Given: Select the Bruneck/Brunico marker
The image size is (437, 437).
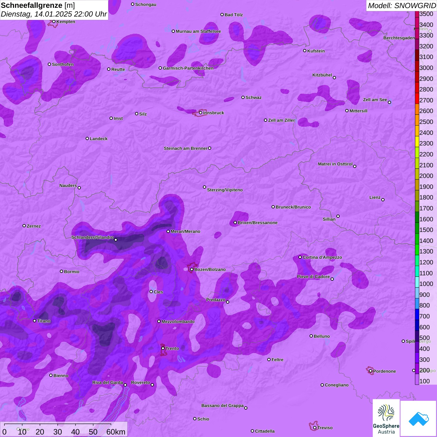Looking at the screenshot, I should coord(273,207).
